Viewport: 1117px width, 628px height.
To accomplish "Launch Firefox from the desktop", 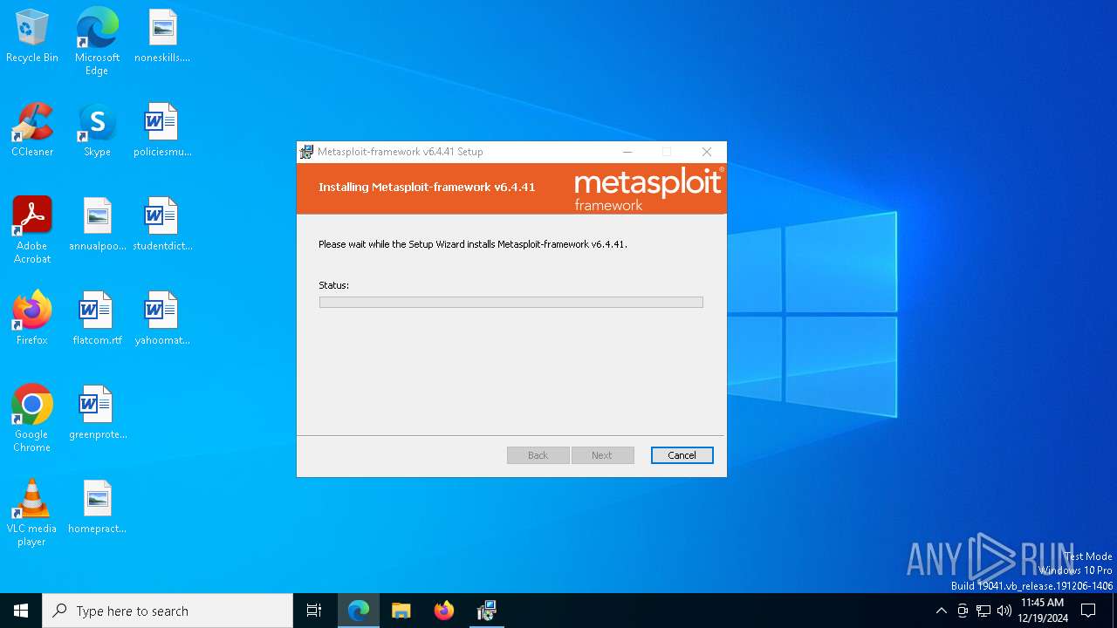I will pos(32,319).
